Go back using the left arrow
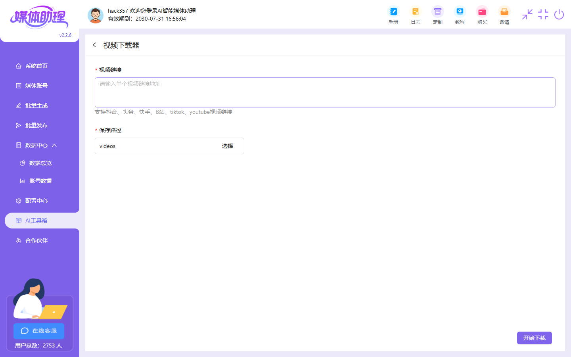Viewport: 571px width, 357px height. pyautogui.click(x=94, y=45)
